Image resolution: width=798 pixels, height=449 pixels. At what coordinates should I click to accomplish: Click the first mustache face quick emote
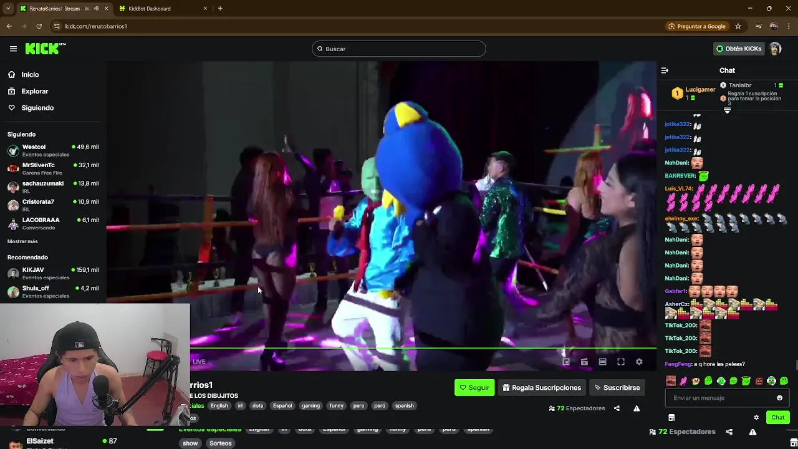point(671,381)
